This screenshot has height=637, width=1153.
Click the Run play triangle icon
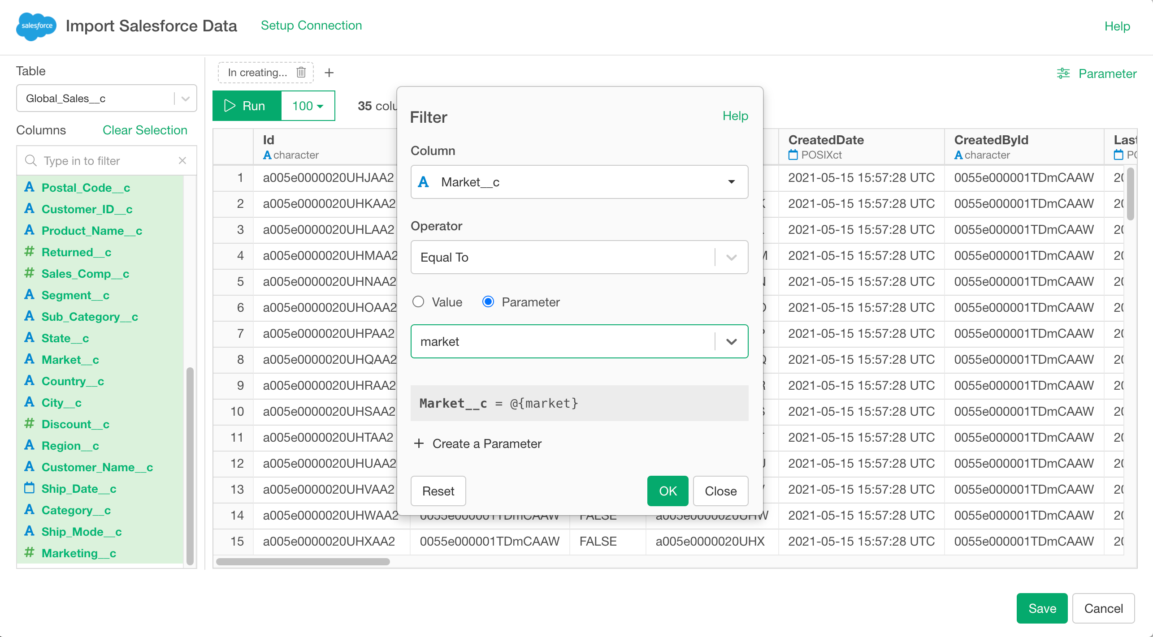click(230, 106)
